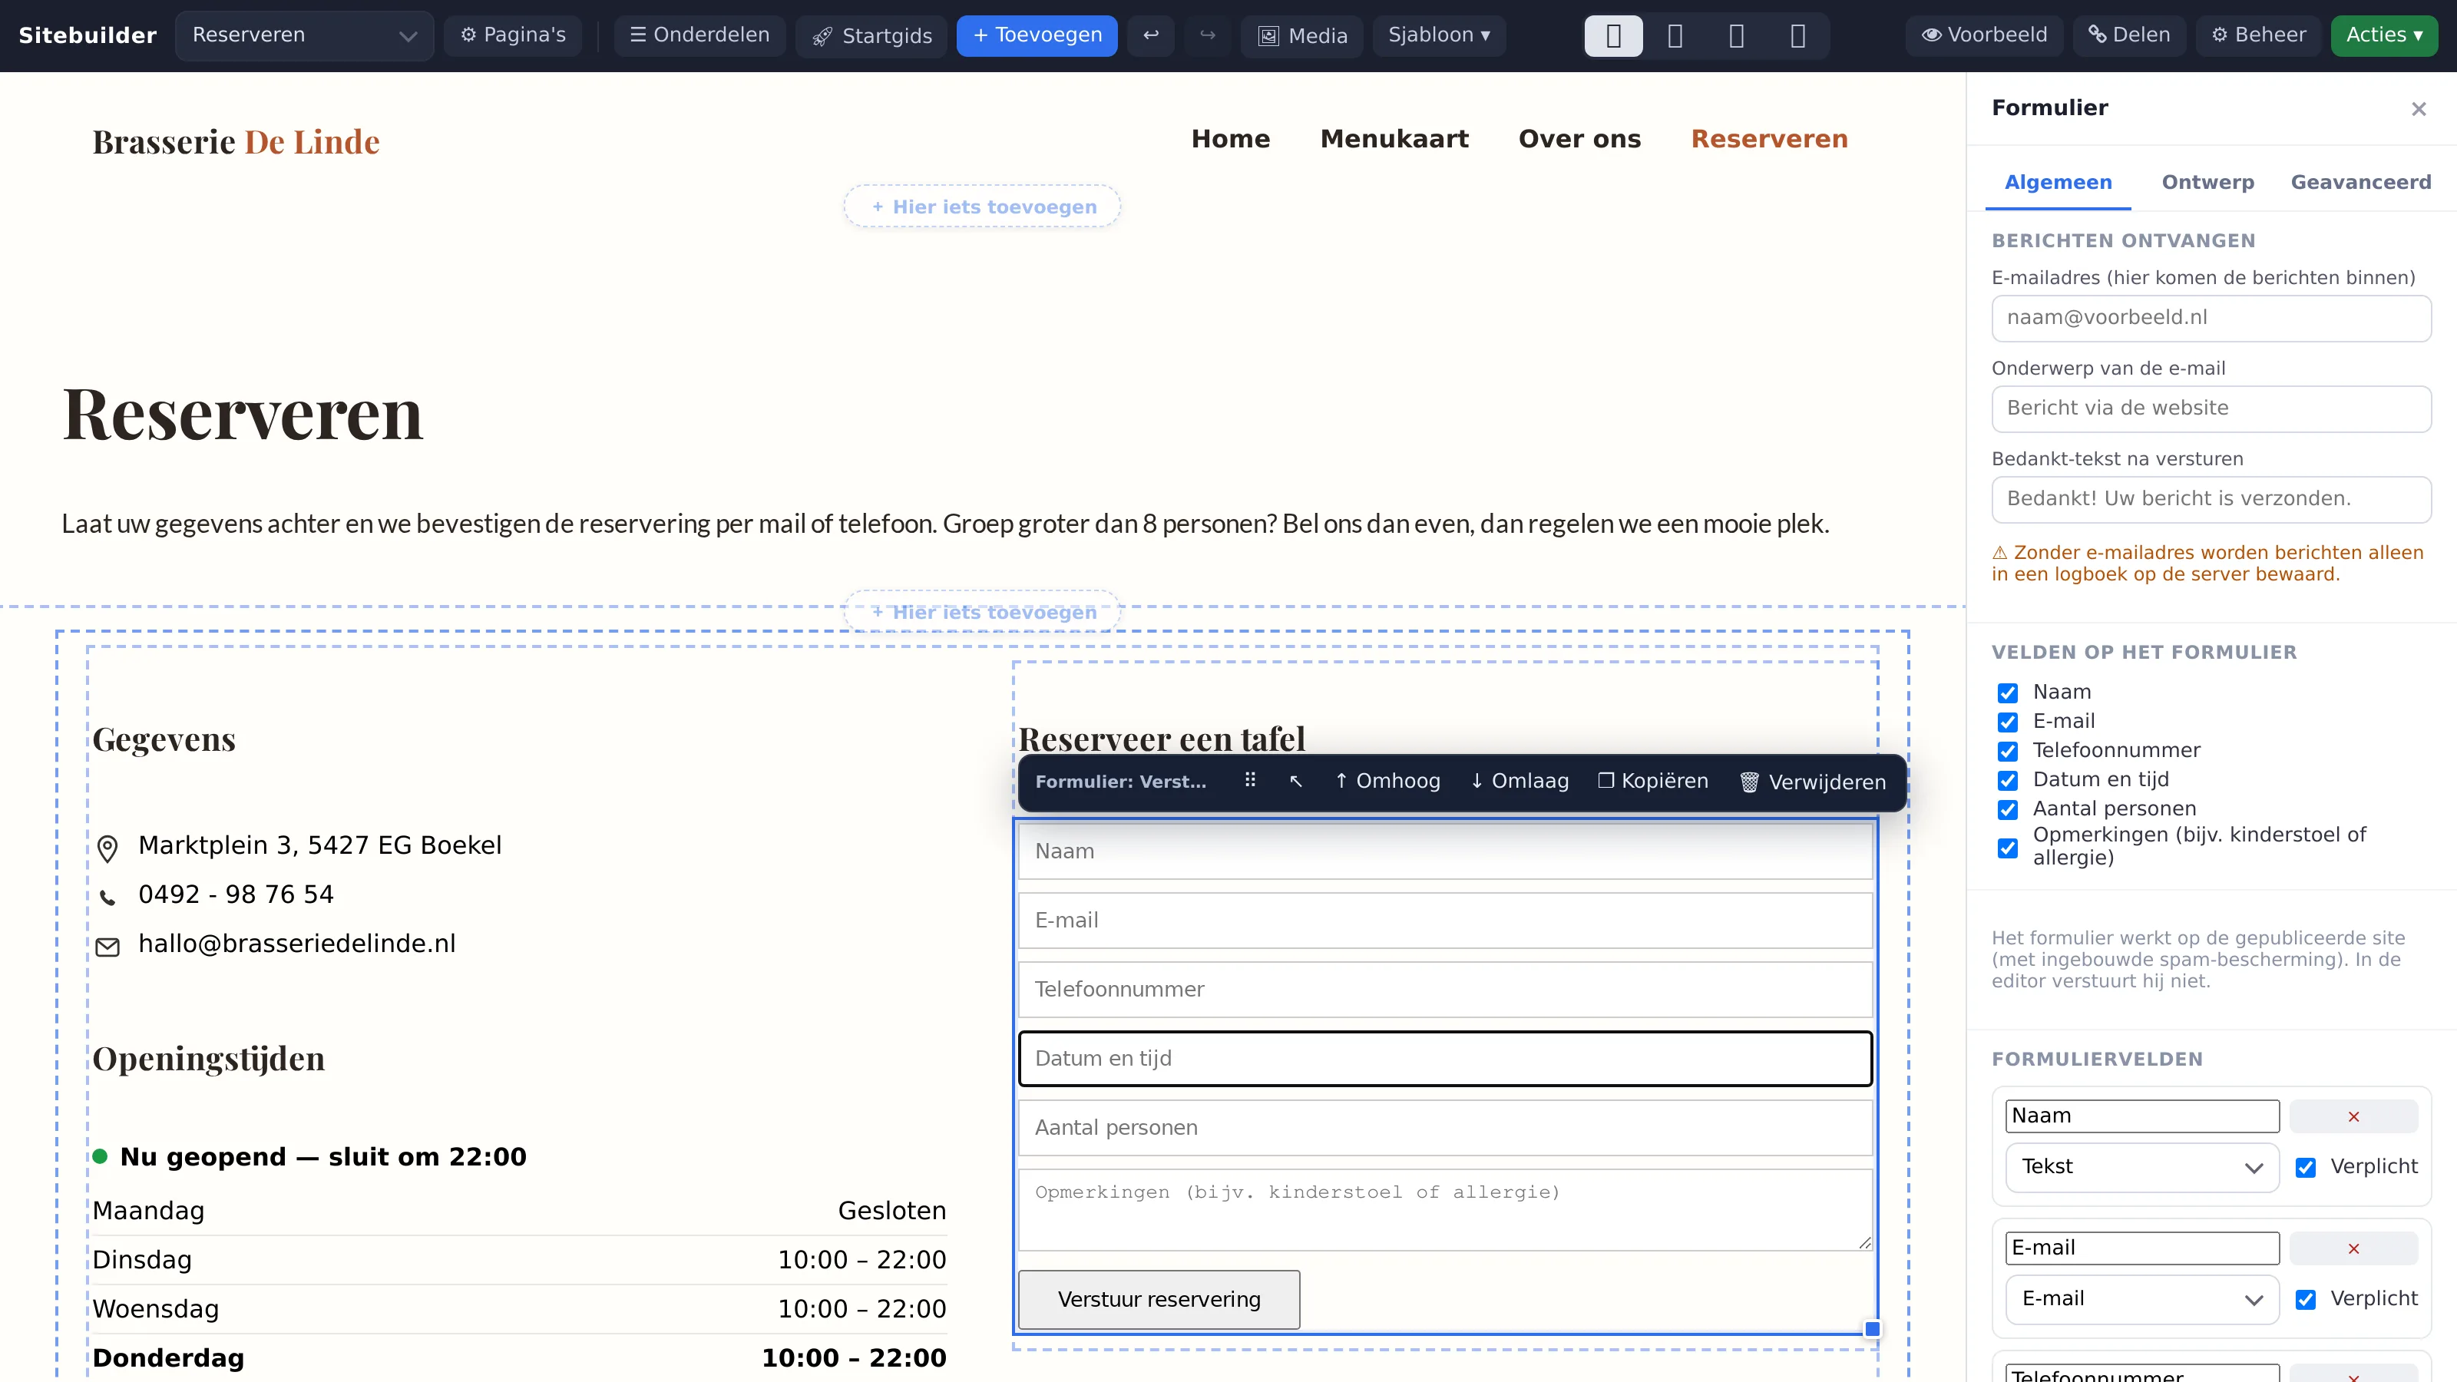Toggle Verplicht for the E-mail field
Image resolution: width=2457 pixels, height=1382 pixels.
pyautogui.click(x=2305, y=1299)
